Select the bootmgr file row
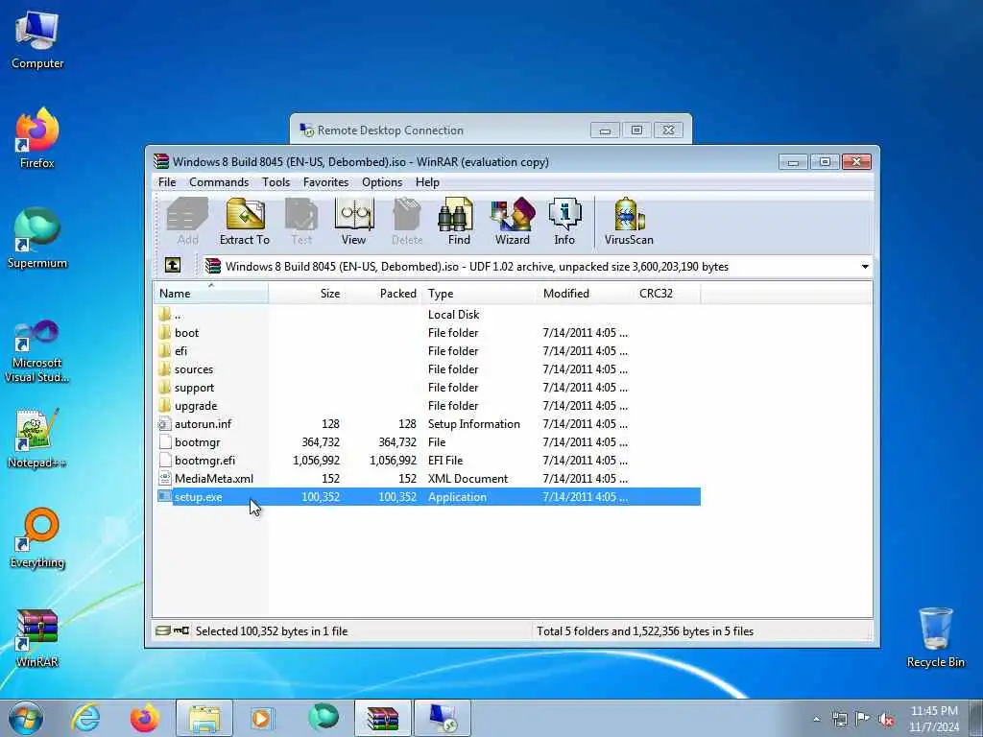 (x=427, y=441)
